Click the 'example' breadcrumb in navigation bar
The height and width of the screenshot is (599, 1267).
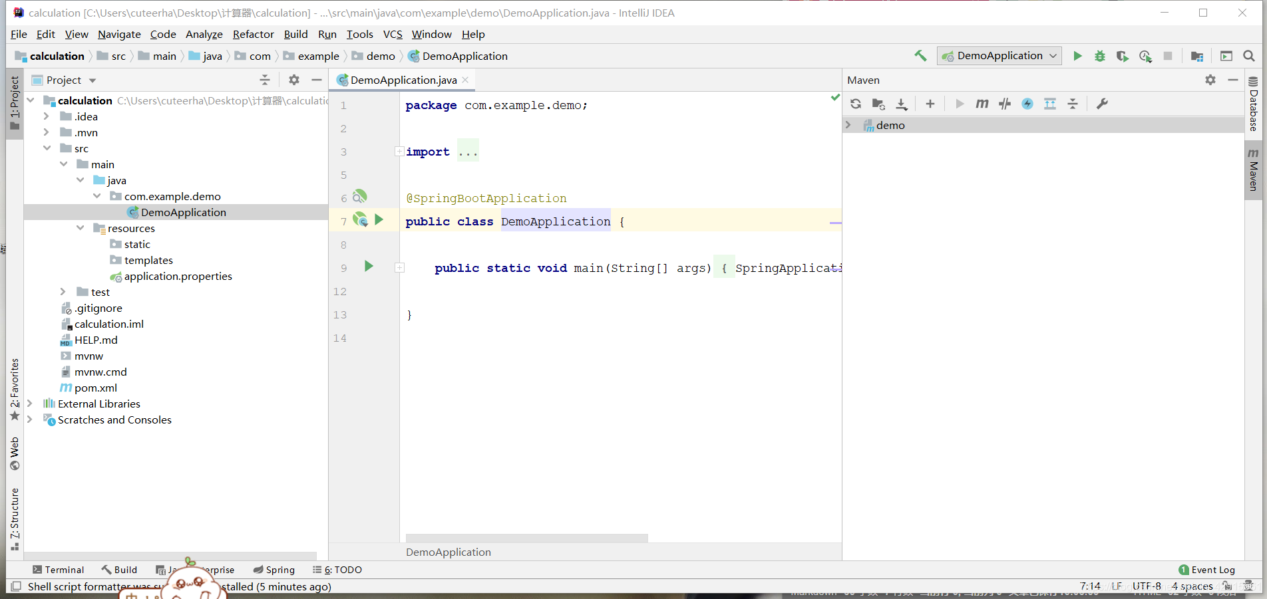(311, 56)
